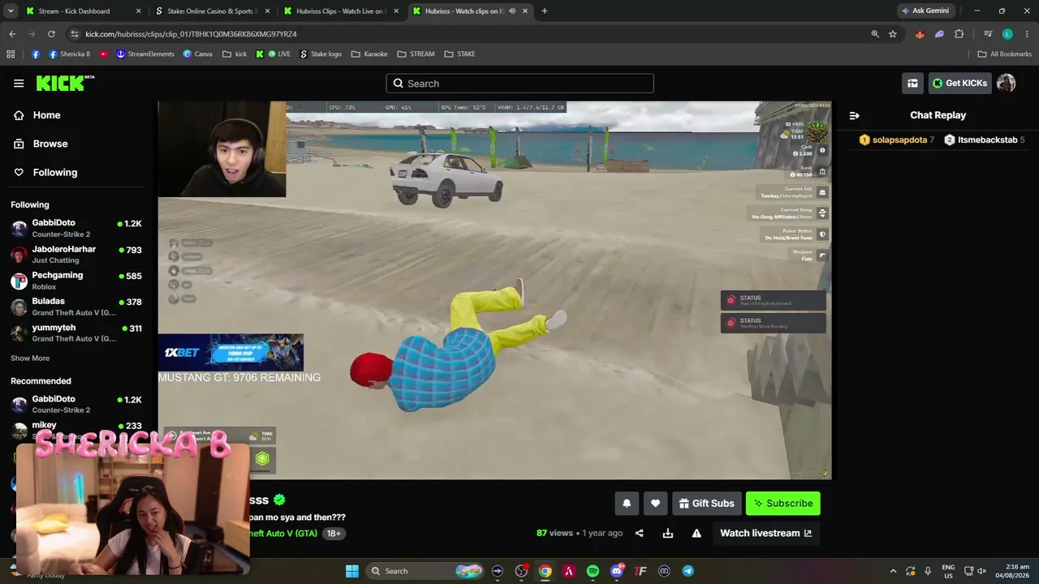Mute the active Hubrisss tab audio
1039x584 pixels.
tap(512, 11)
